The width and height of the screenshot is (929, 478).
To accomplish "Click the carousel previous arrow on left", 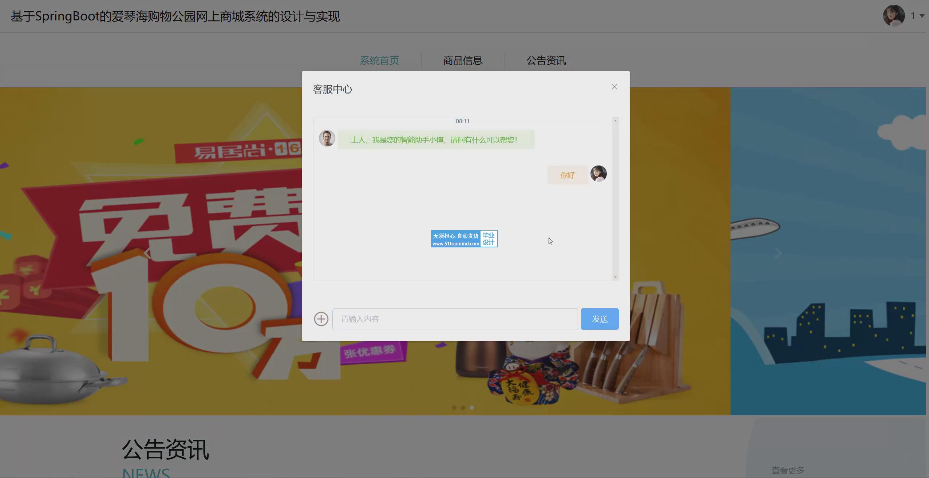I will point(147,253).
